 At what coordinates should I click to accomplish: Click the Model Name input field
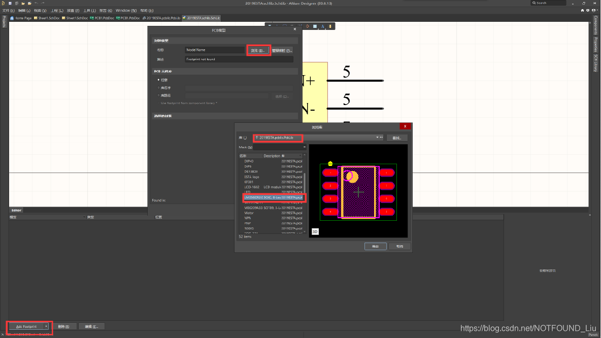215,50
